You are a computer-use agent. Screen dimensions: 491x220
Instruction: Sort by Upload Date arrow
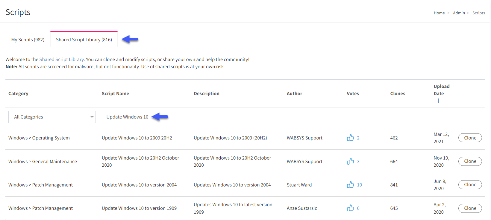click(x=438, y=101)
